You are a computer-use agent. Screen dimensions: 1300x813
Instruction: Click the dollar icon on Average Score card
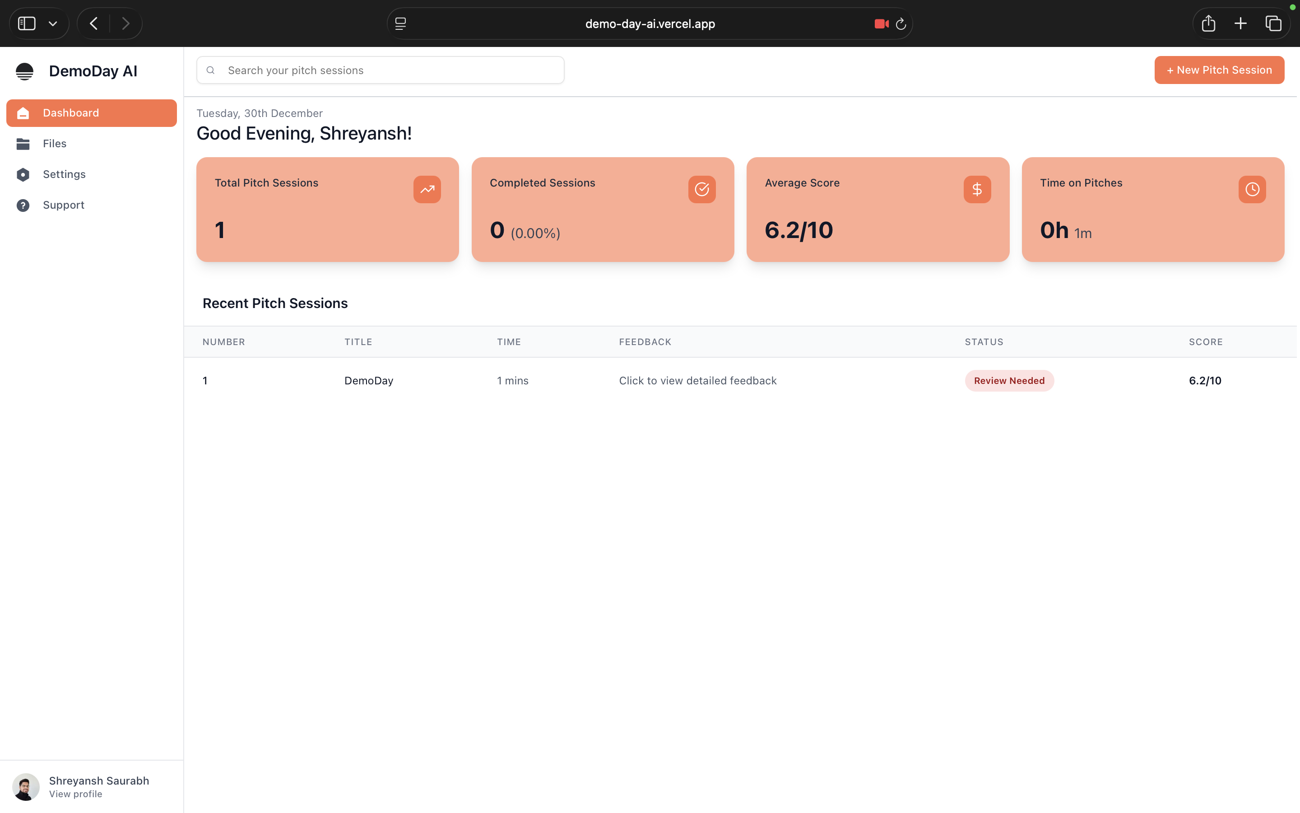pyautogui.click(x=977, y=189)
